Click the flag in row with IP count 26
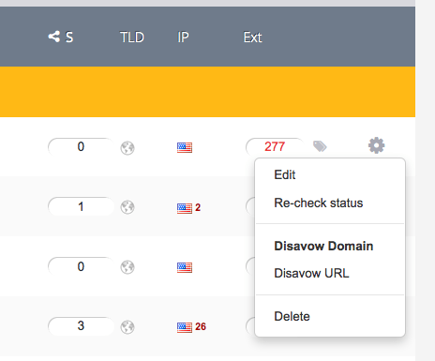 [x=185, y=327]
